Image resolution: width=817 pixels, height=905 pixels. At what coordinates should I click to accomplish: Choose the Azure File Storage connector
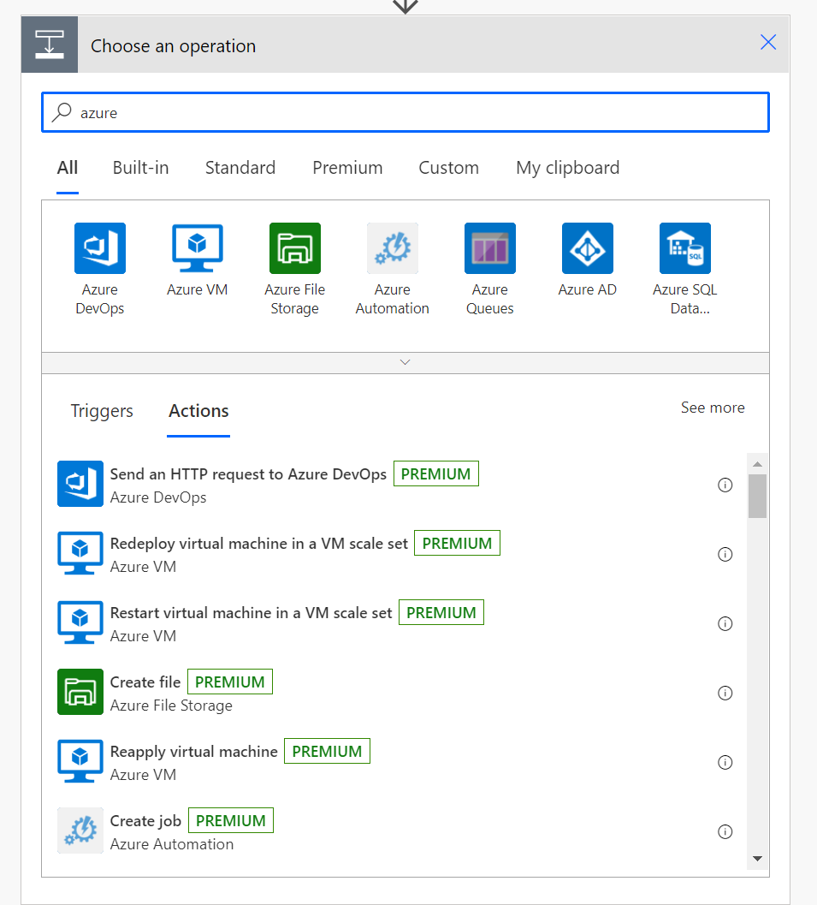(295, 248)
